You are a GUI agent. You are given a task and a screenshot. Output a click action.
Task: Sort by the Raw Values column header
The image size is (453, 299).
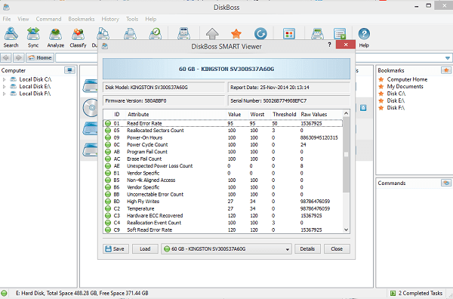[x=314, y=115]
